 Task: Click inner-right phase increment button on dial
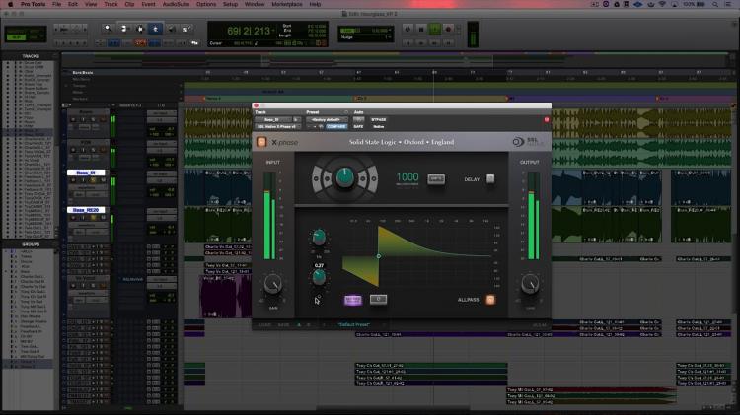click(x=362, y=178)
